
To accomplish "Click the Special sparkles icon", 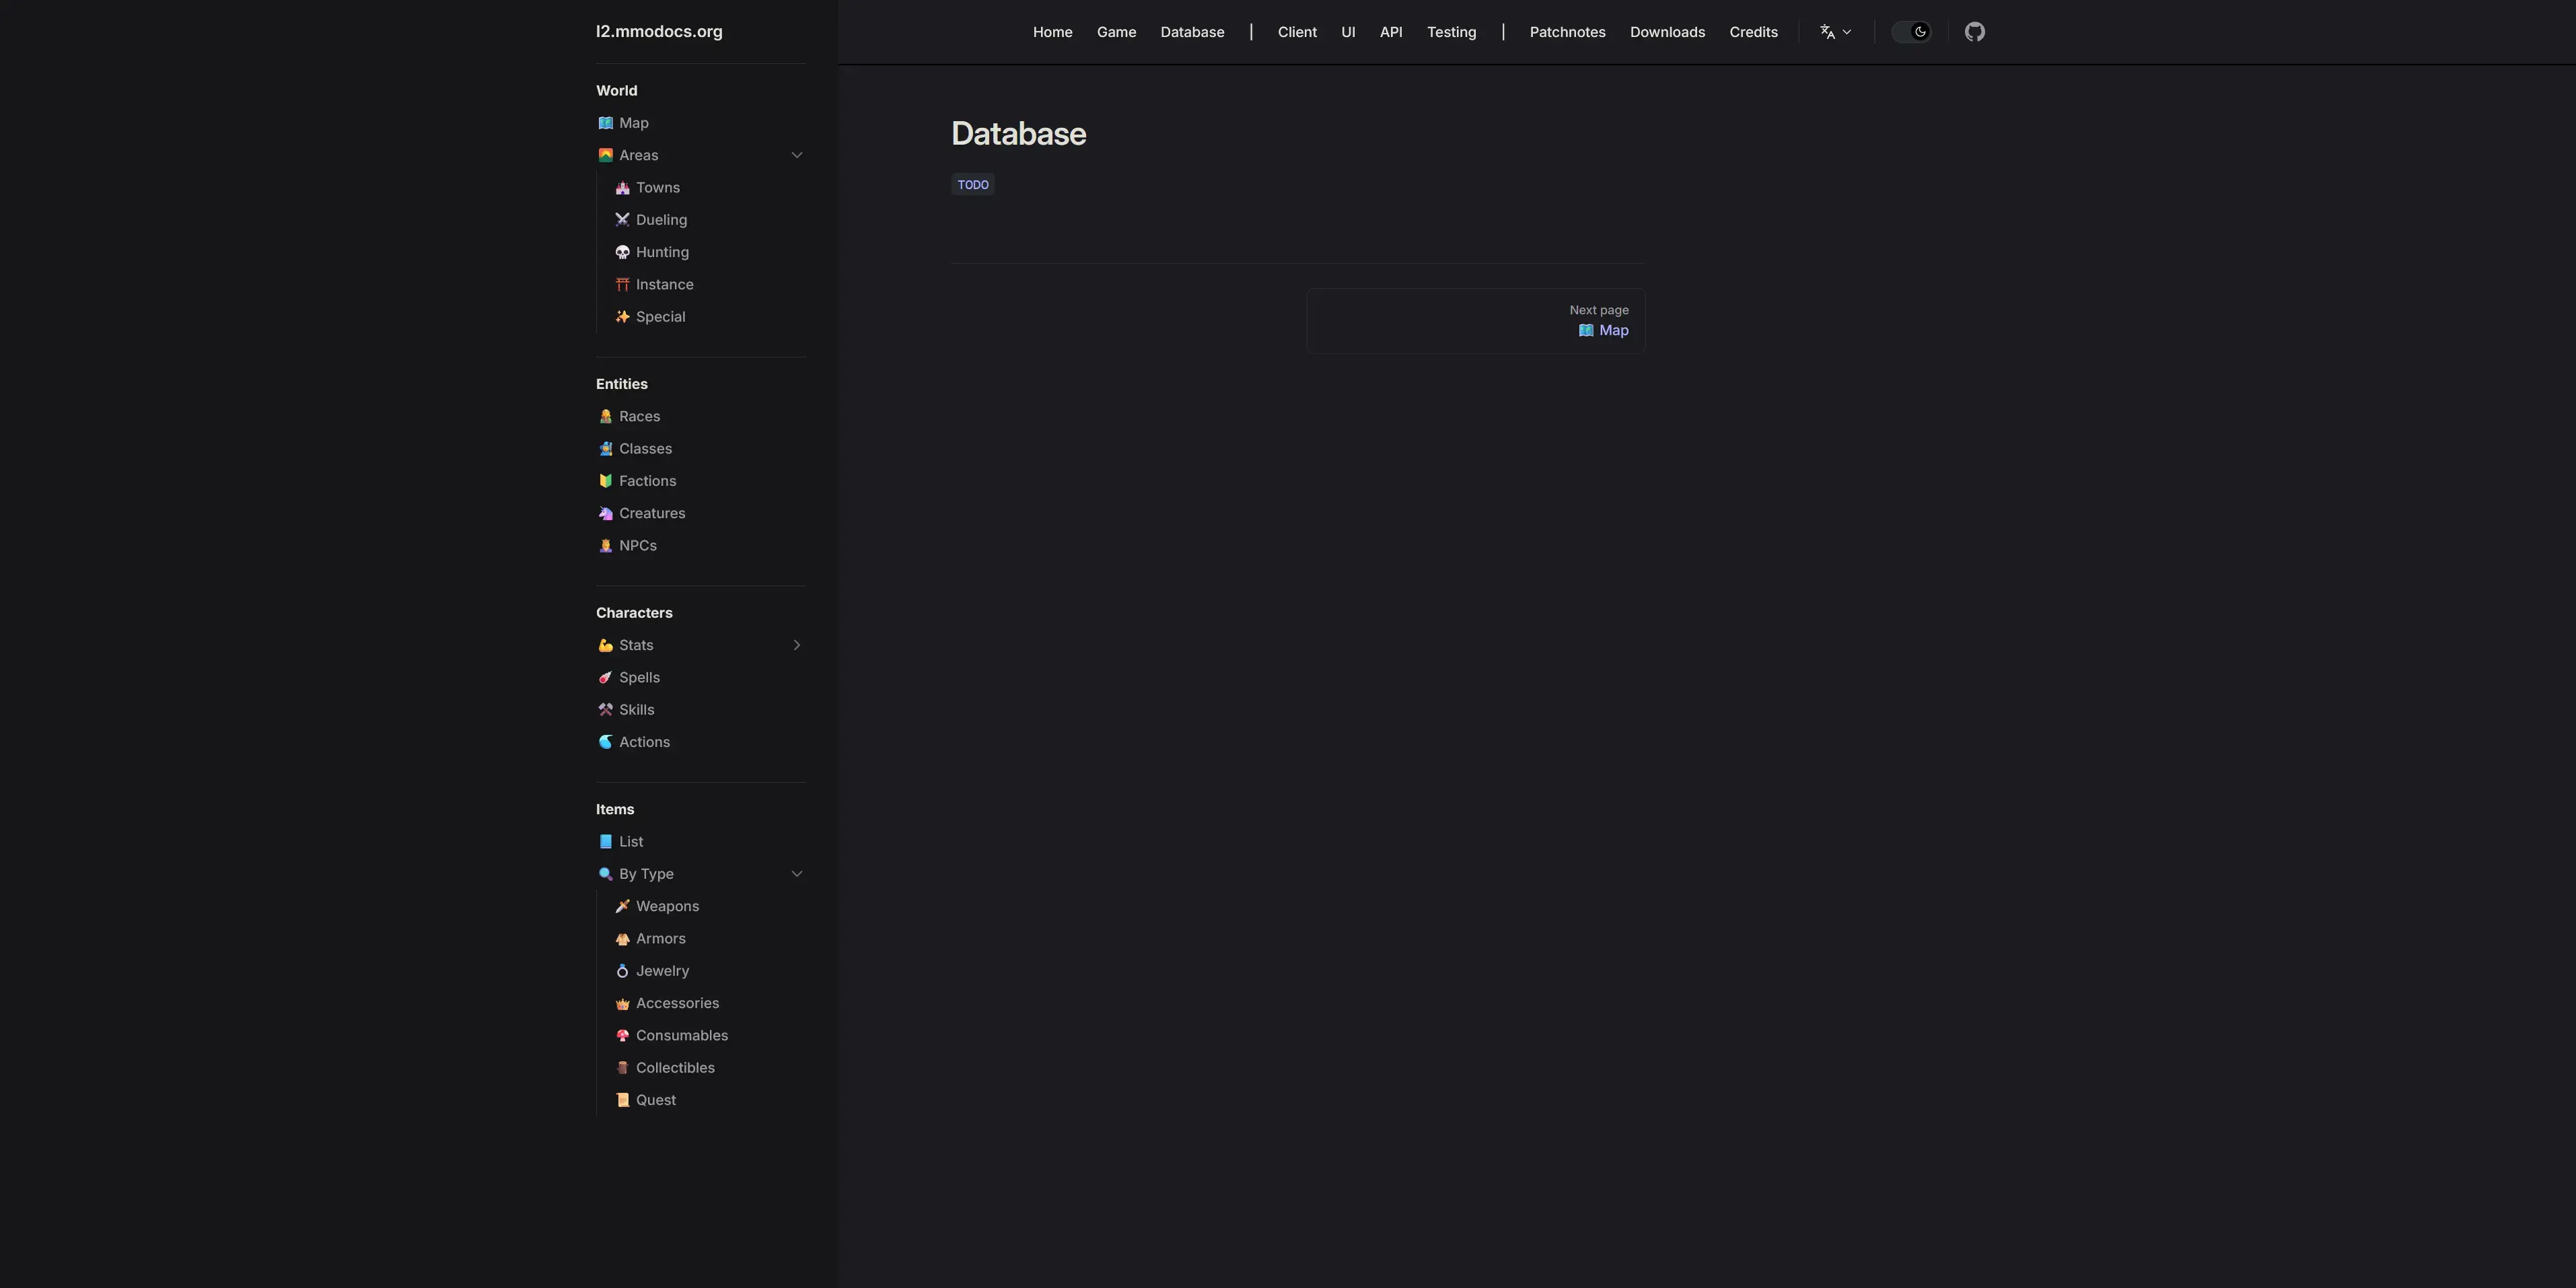I will click(622, 317).
